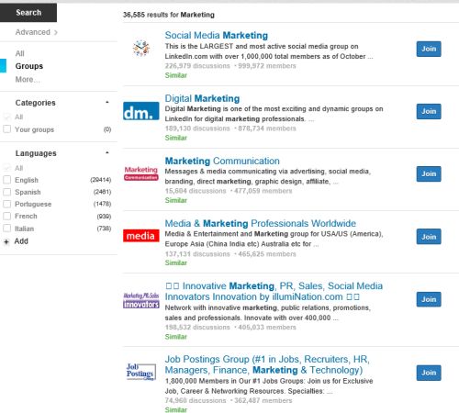This screenshot has width=459, height=413.
Task: Open the Digital Marketing group title link
Action: click(x=202, y=98)
